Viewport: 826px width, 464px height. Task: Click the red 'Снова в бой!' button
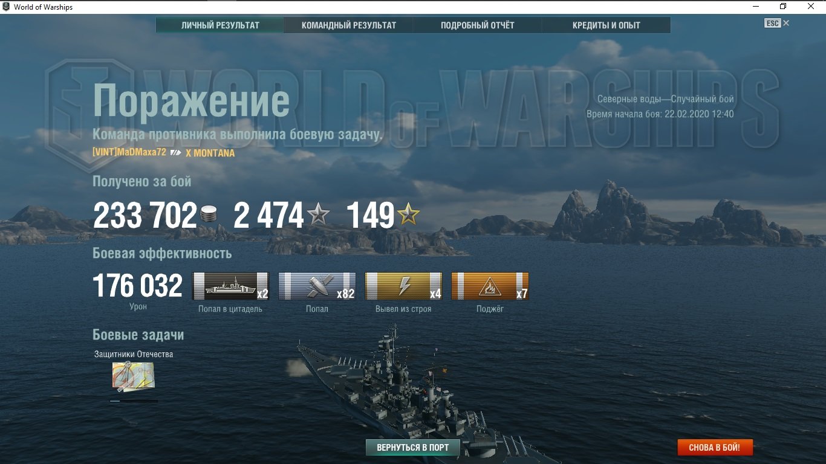pos(715,448)
